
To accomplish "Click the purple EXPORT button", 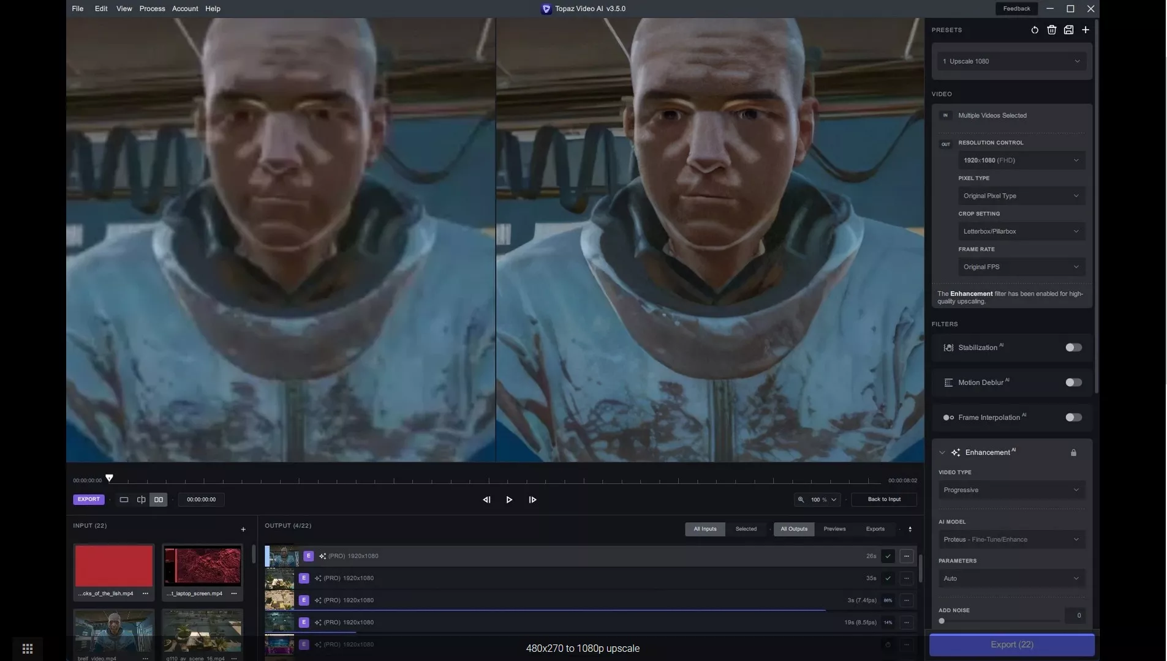I will point(88,499).
